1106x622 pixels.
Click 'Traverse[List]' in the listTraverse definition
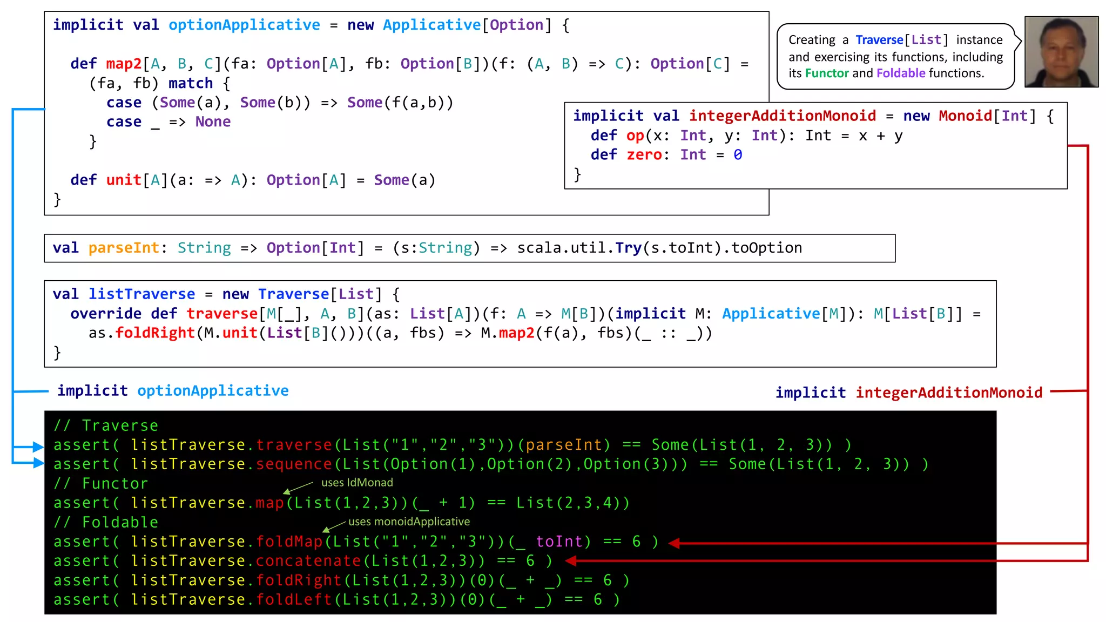point(320,295)
